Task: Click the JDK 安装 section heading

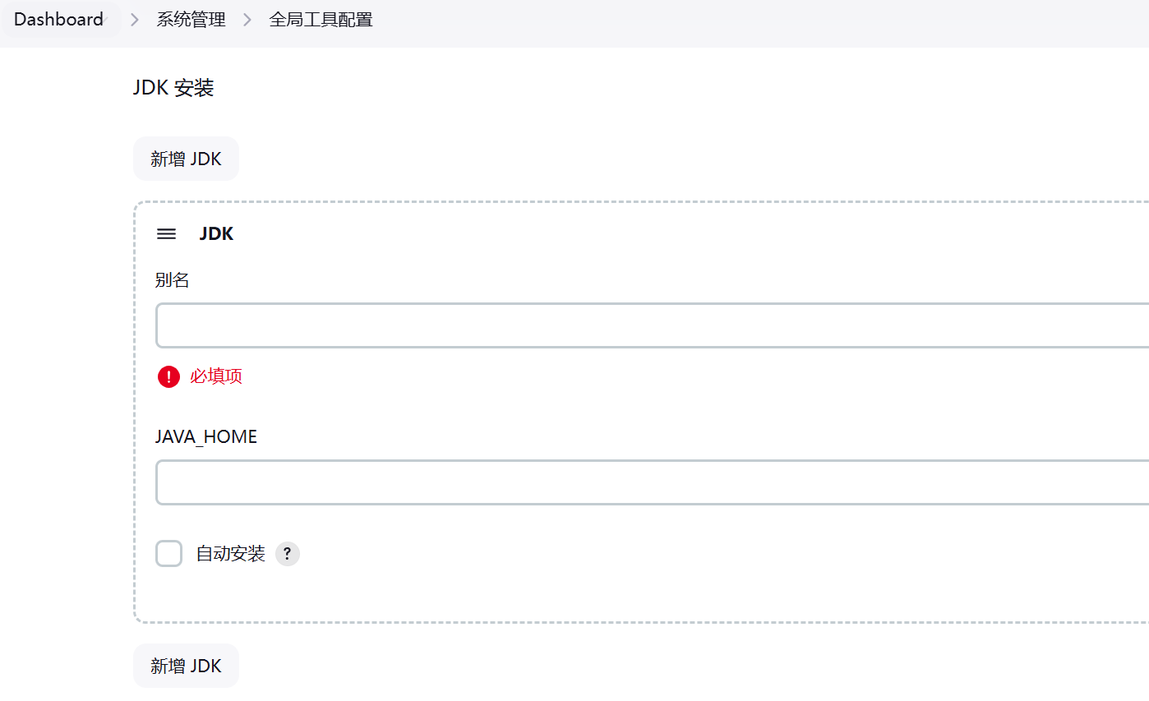Action: [173, 88]
